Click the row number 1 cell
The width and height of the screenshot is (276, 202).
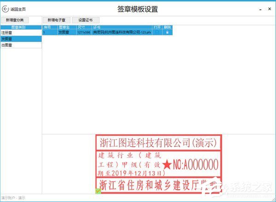coord(50,32)
